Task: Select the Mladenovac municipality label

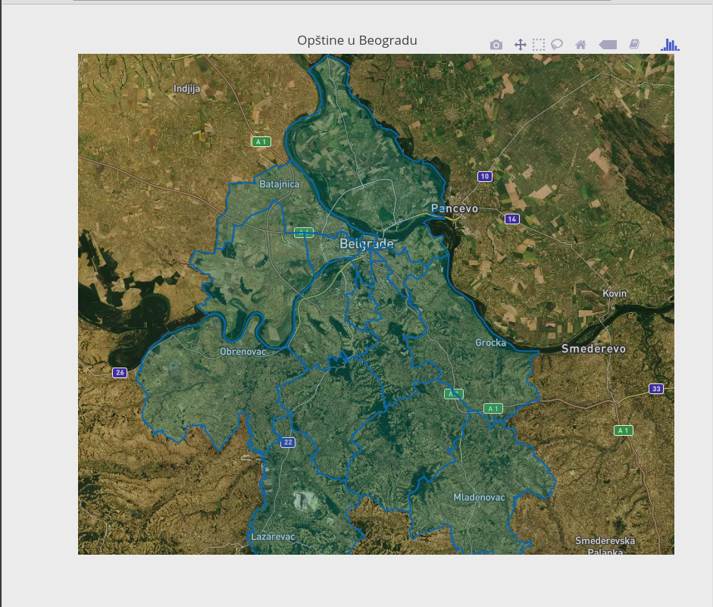Action: (x=479, y=497)
